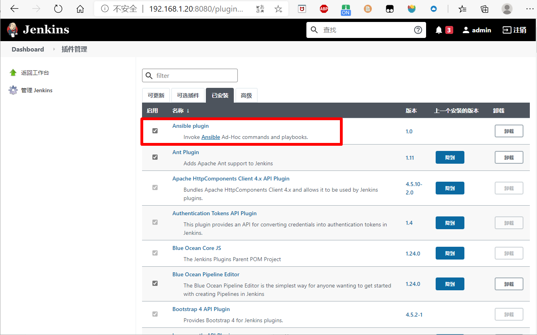Open the ABP Adblock Plus extension

tap(324, 9)
